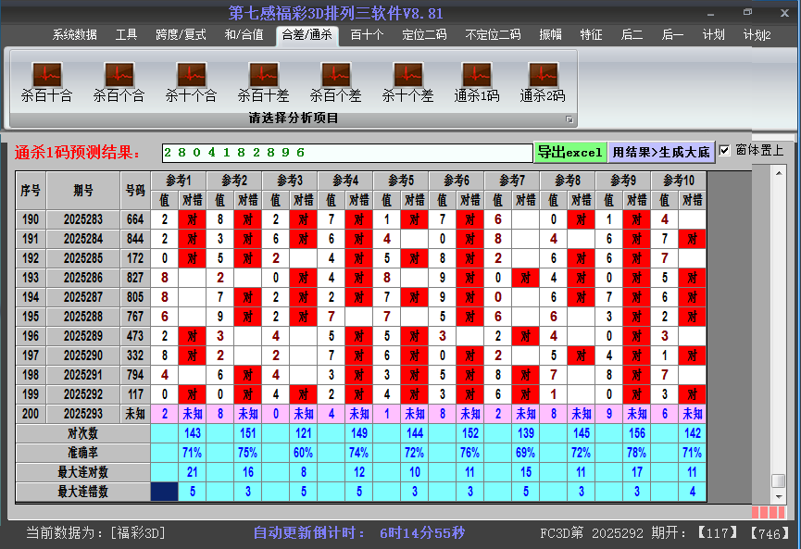Click the 用结果>生成大底 button

[x=661, y=152]
